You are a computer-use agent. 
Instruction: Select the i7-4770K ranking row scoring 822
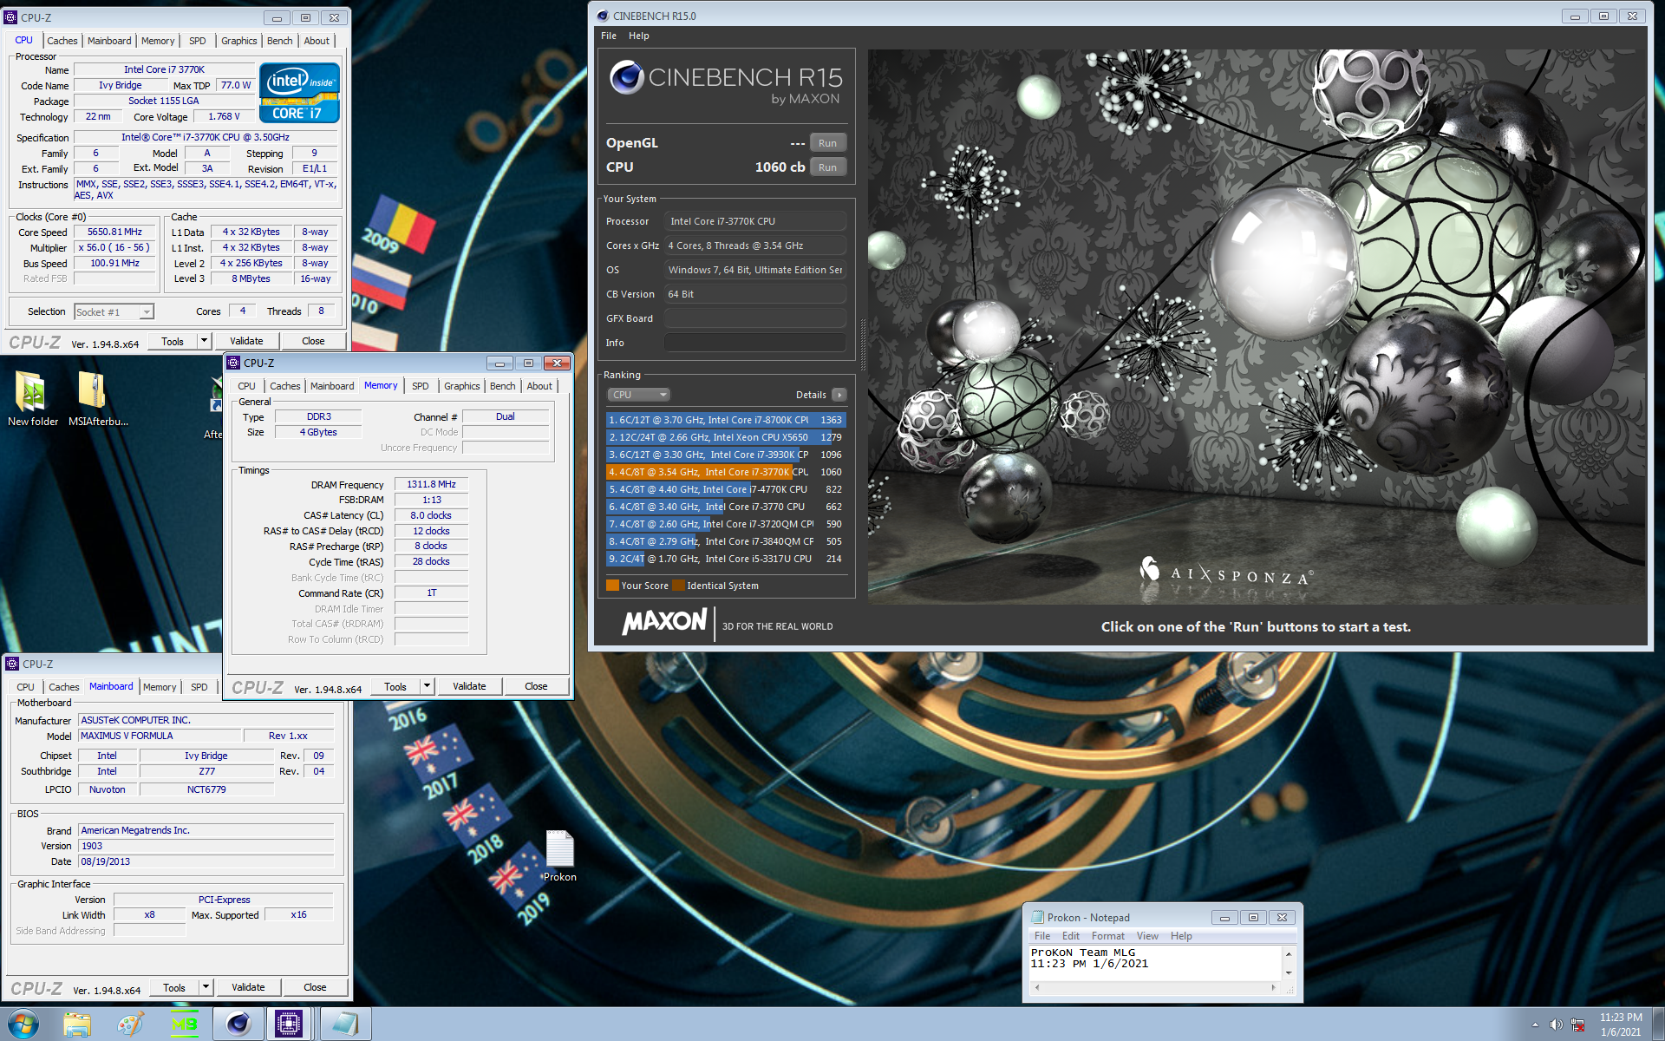pyautogui.click(x=725, y=489)
